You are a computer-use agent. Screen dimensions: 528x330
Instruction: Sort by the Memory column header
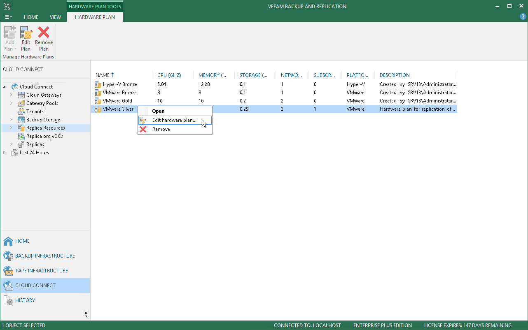214,75
